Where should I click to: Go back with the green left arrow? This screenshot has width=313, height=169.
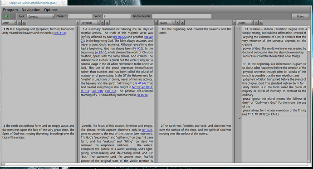click(6, 16)
